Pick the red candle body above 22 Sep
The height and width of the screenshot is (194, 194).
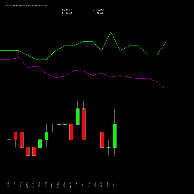point(22,140)
